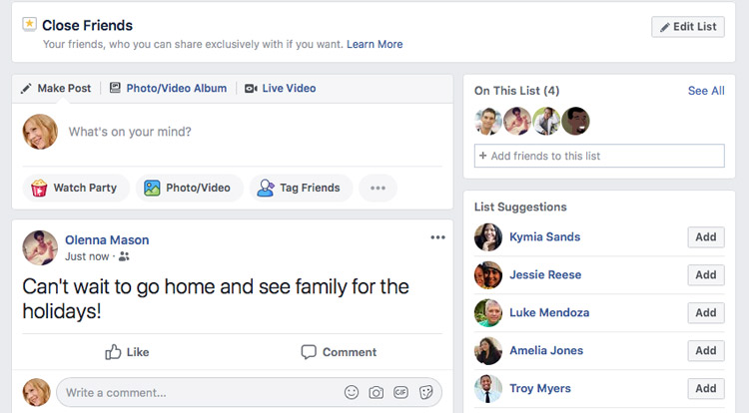Open the Edit List button
The width and height of the screenshot is (749, 413).
[688, 27]
